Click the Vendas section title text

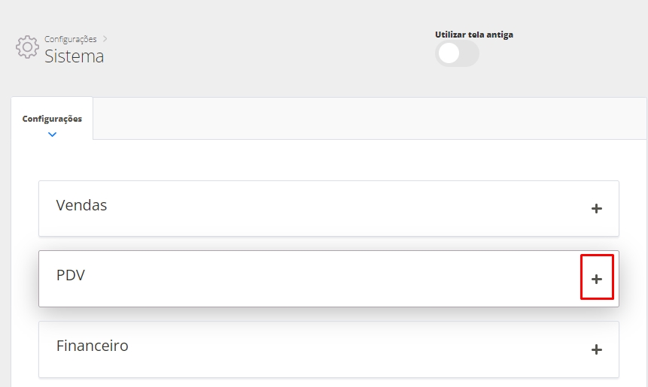[x=81, y=205]
